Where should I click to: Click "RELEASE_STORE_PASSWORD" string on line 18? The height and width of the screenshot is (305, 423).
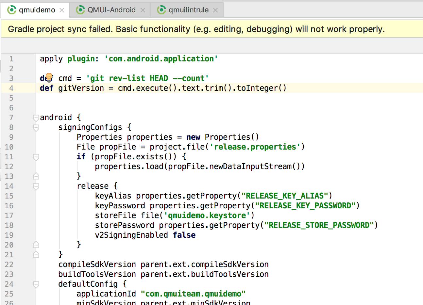(x=319, y=225)
